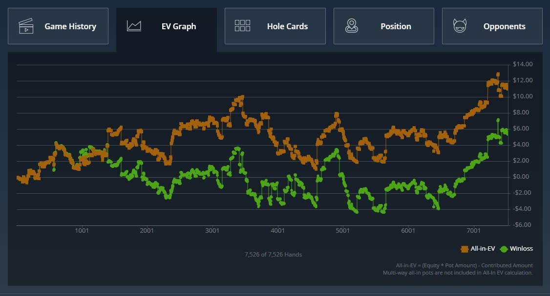
Task: Click the Winloss spike point near $7
Action: point(498,120)
